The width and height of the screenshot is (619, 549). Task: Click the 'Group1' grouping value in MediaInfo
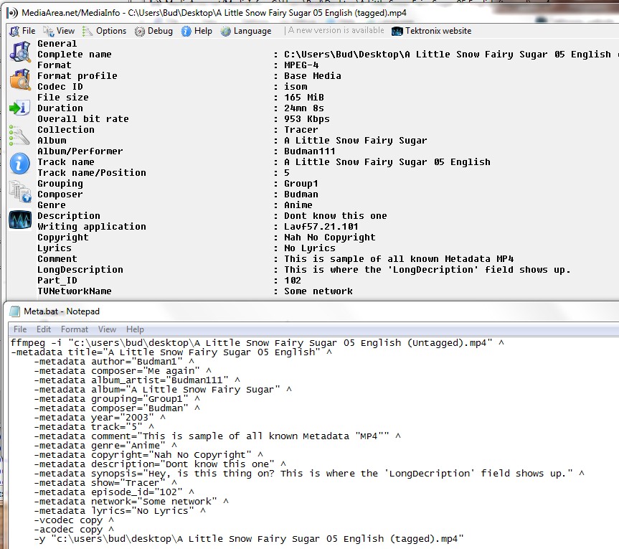(x=301, y=183)
